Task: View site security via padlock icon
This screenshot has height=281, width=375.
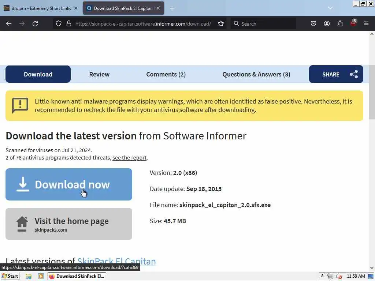Action: 69,24
